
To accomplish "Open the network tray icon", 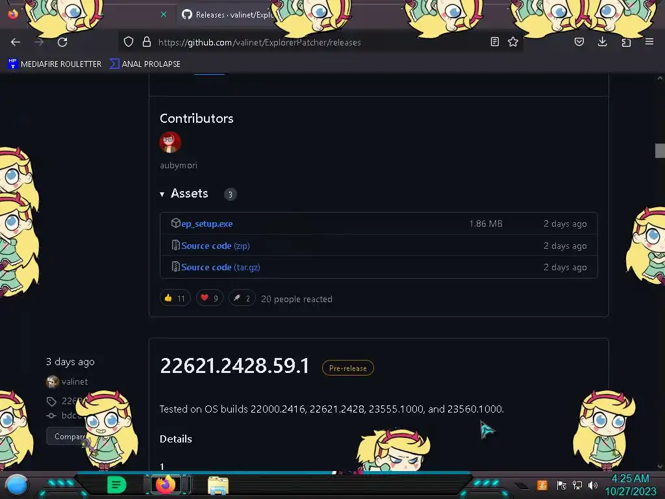I will pos(577,485).
